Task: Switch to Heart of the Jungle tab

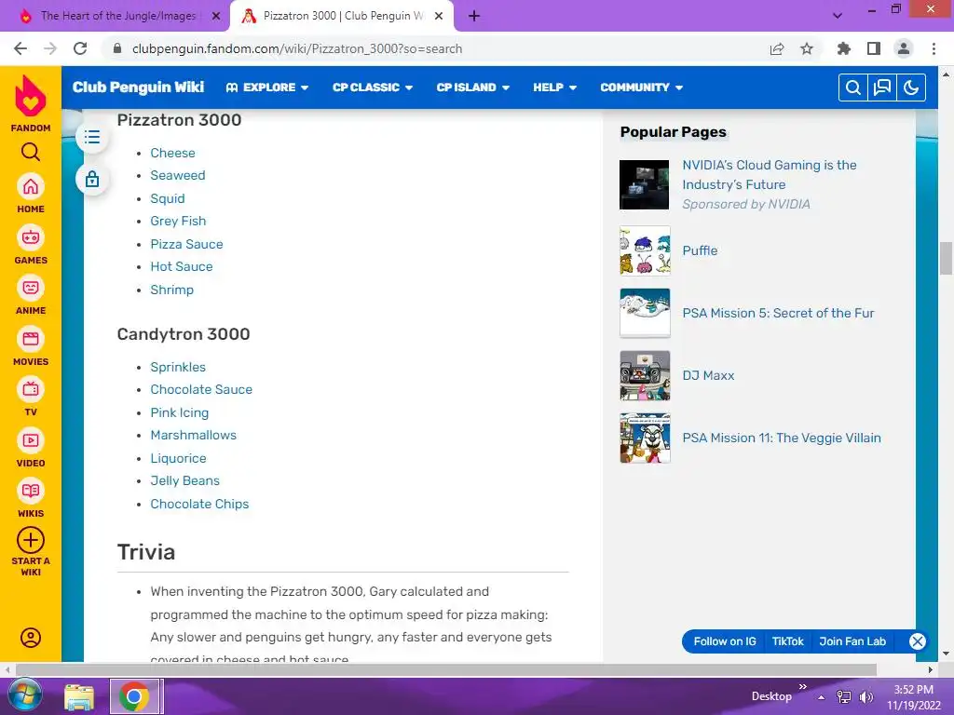Action: [x=118, y=16]
